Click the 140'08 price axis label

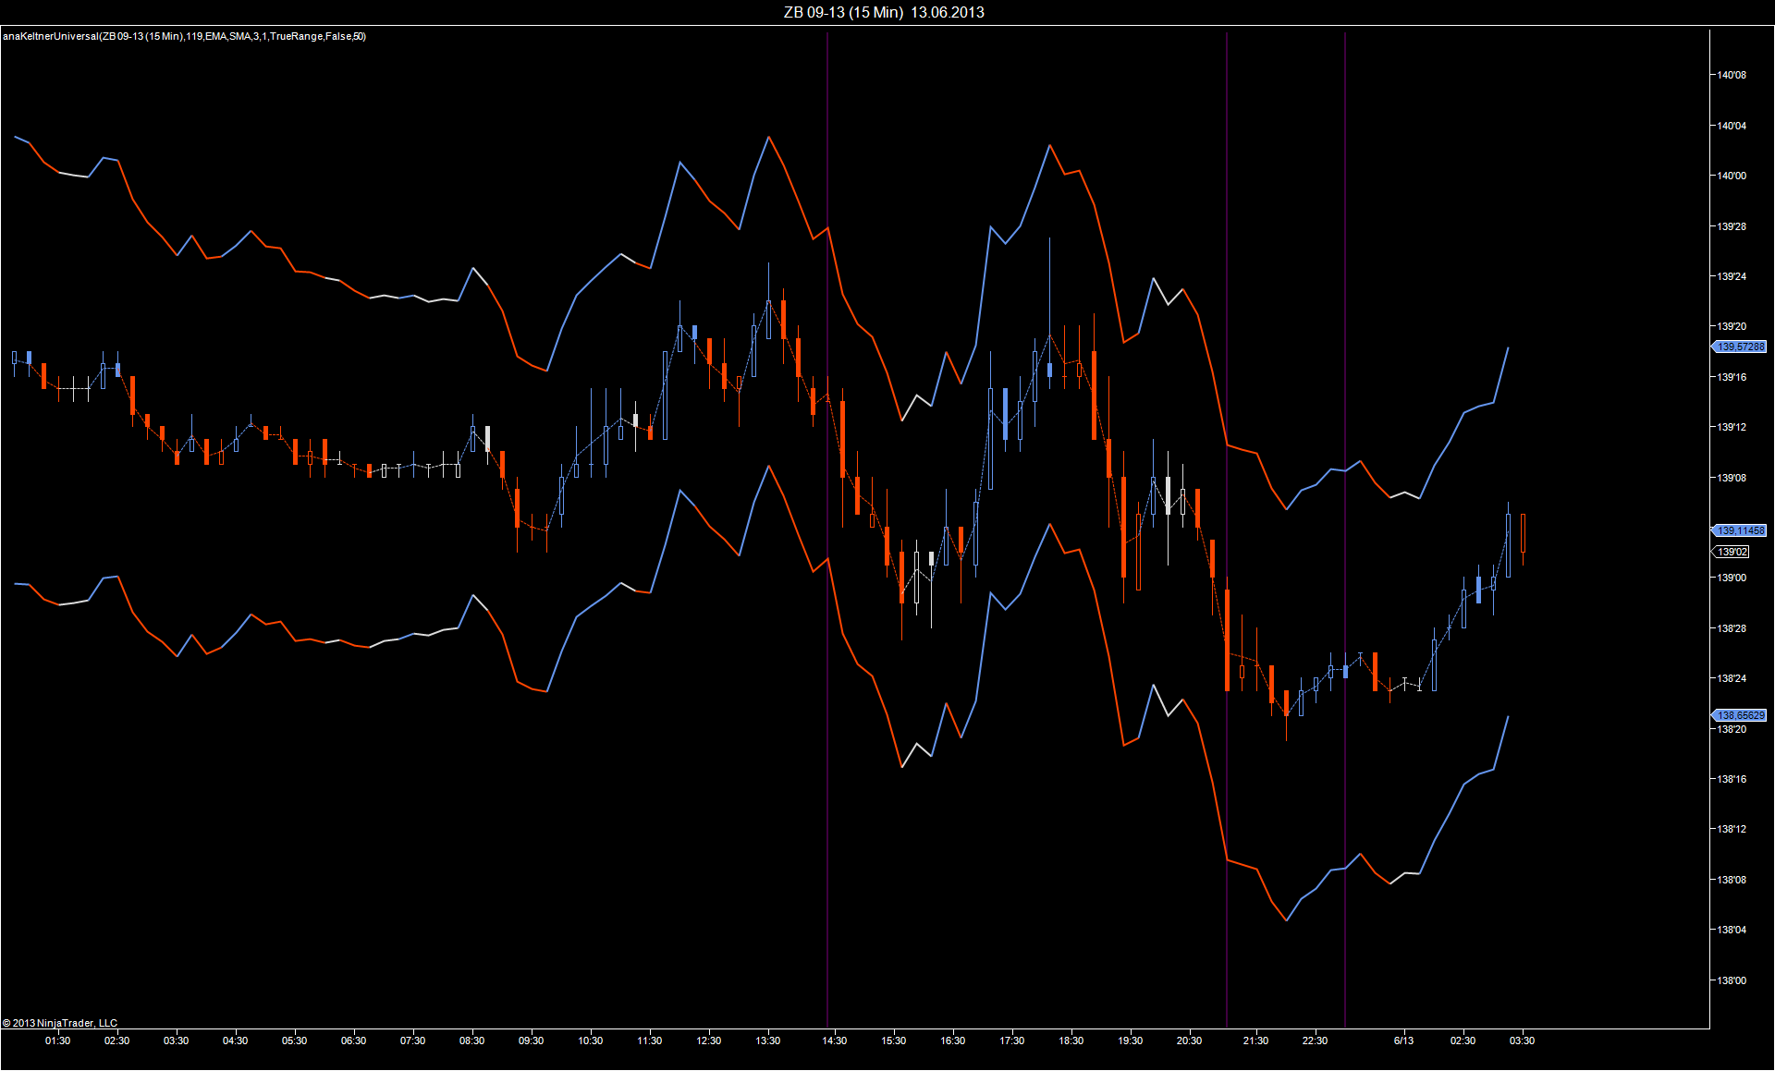1732,75
